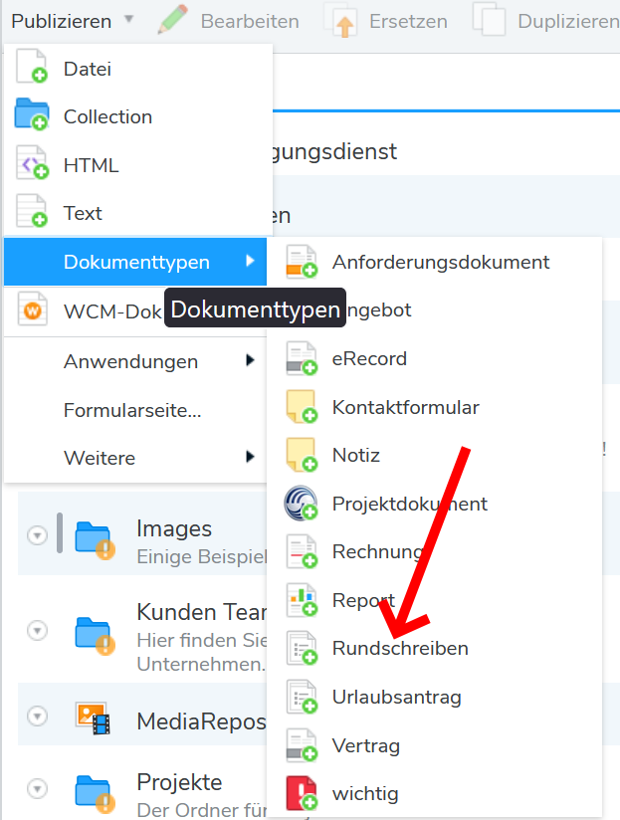
Task: Choose Text menu entry
Action: (138, 213)
